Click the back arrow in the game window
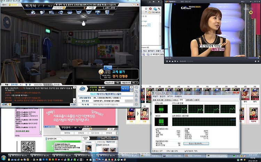The height and width of the screenshot is (162, 261). pyautogui.click(x=4, y=4)
